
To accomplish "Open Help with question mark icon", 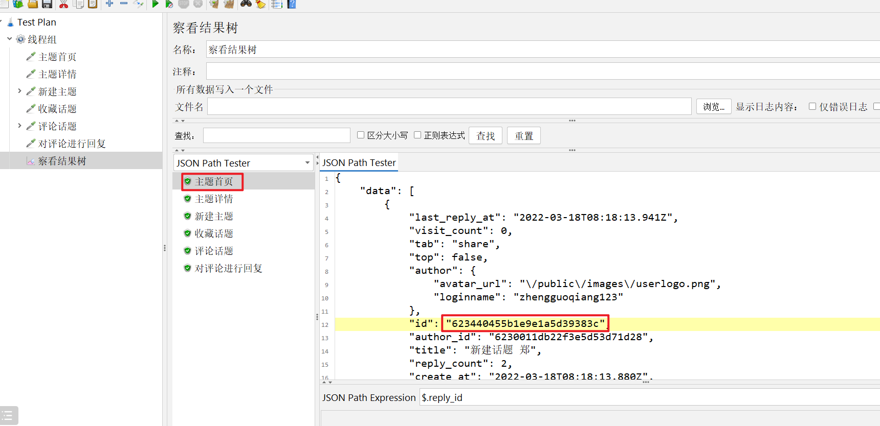I will (292, 4).
